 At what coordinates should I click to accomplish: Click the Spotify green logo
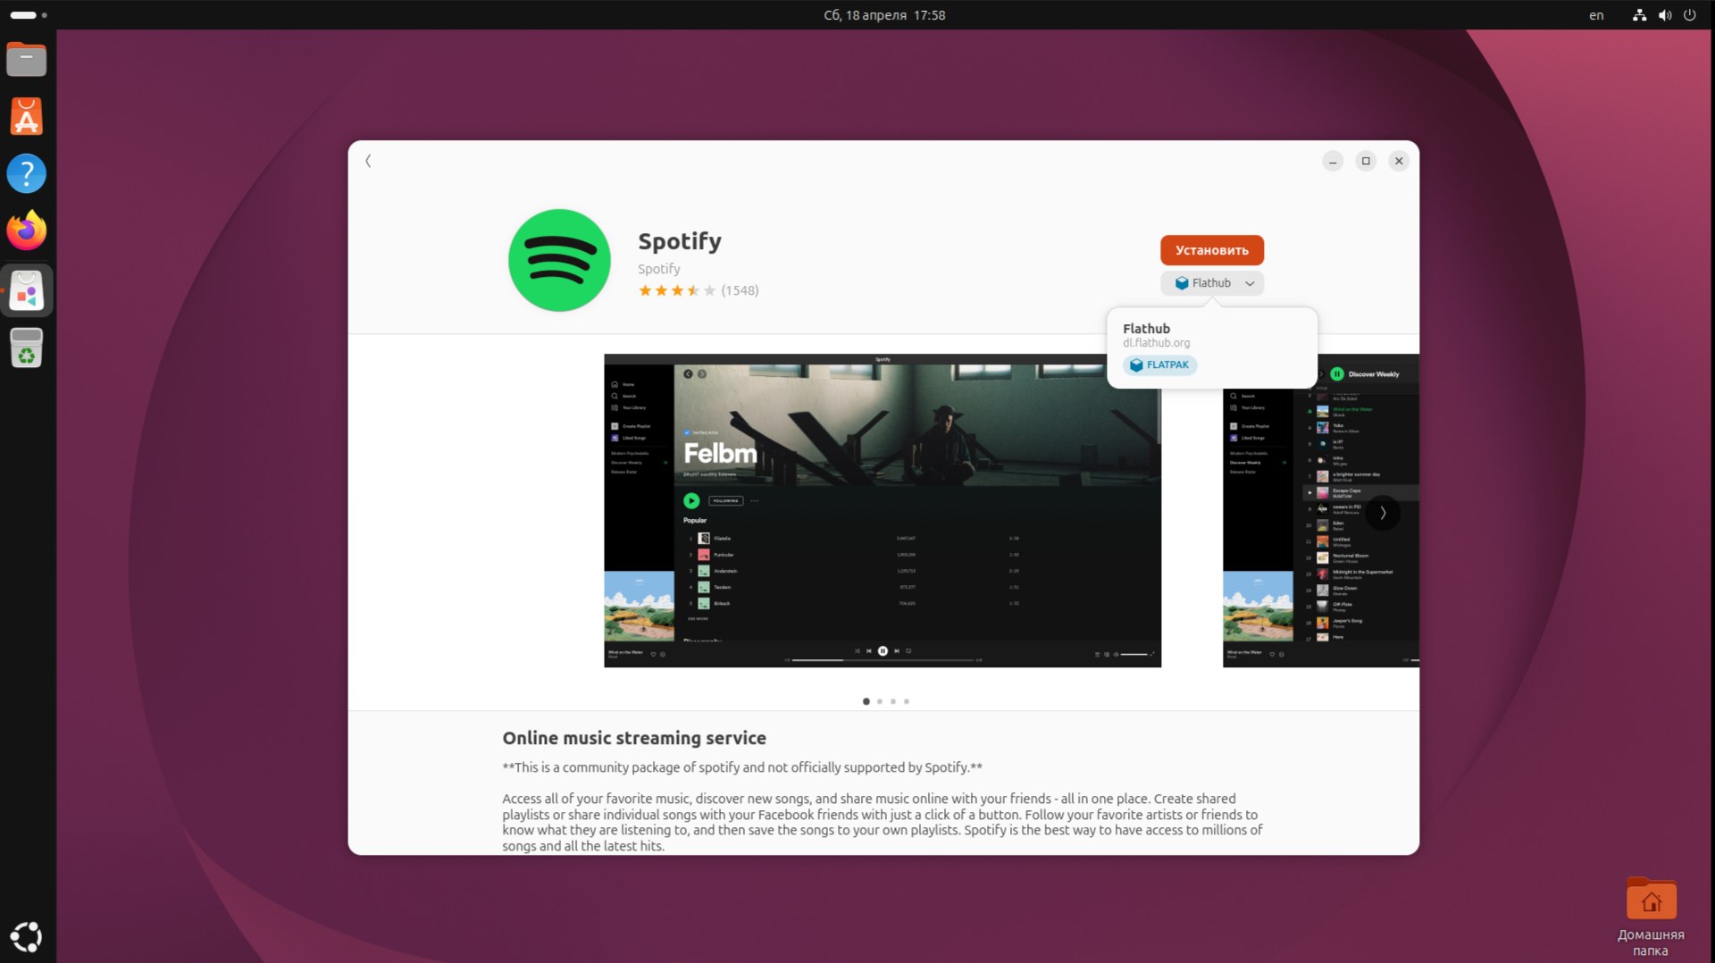tap(559, 260)
